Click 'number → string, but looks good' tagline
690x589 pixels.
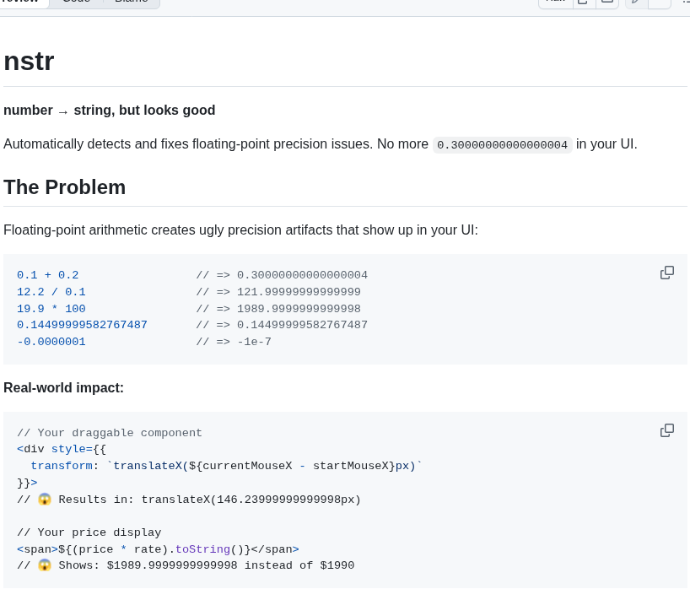coord(109,110)
